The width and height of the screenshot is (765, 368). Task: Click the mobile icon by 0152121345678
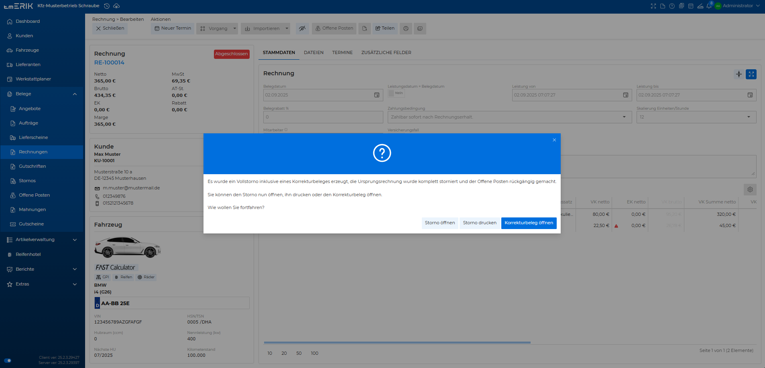pyautogui.click(x=97, y=203)
